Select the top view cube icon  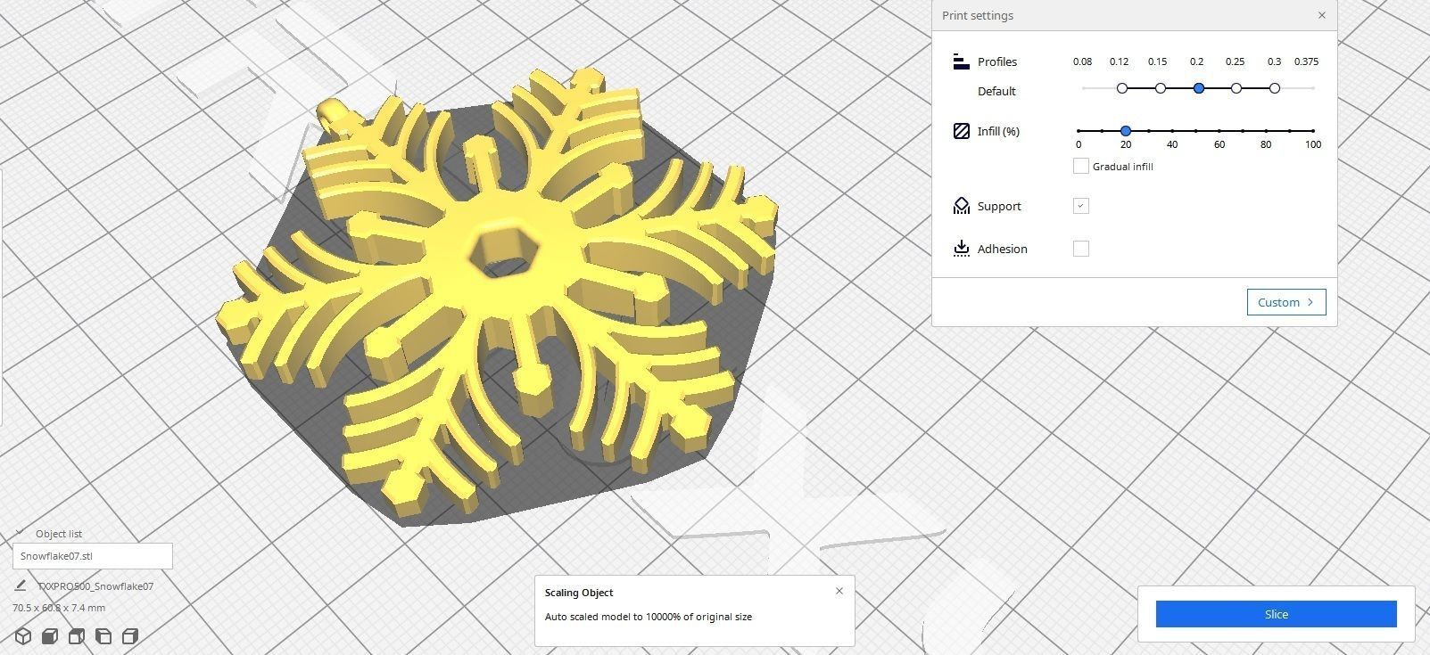77,635
